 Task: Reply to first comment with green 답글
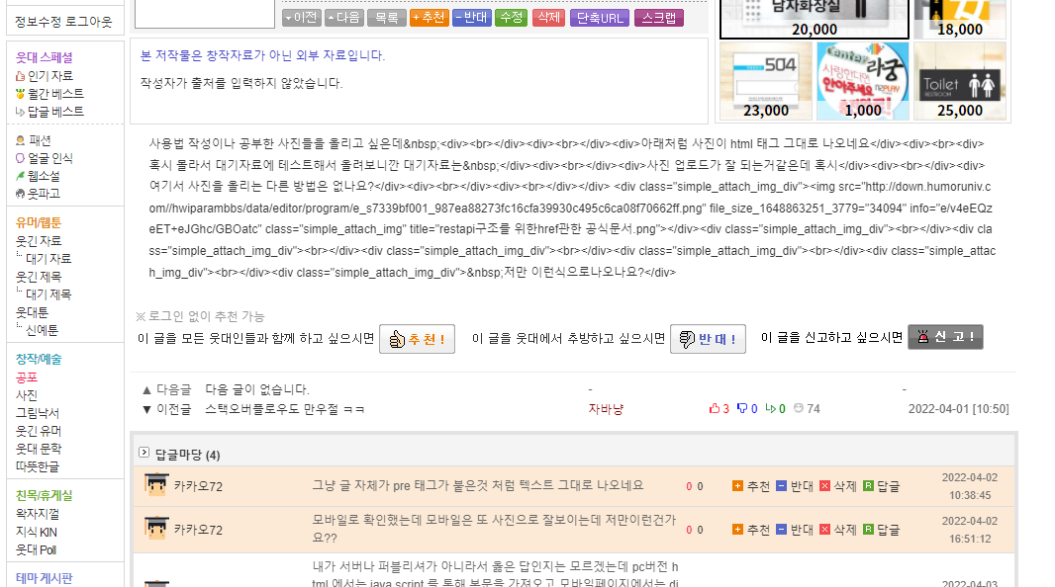(881, 486)
